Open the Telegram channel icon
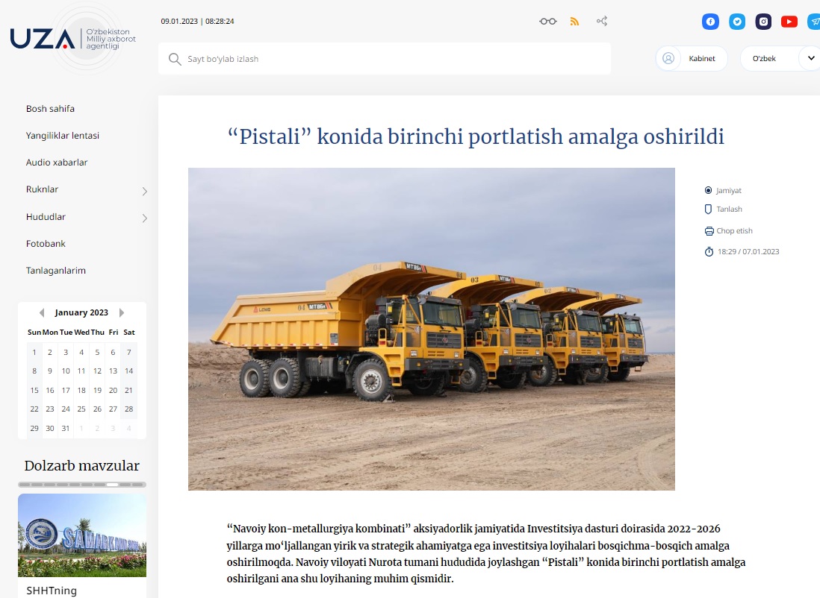820x598 pixels. click(813, 22)
